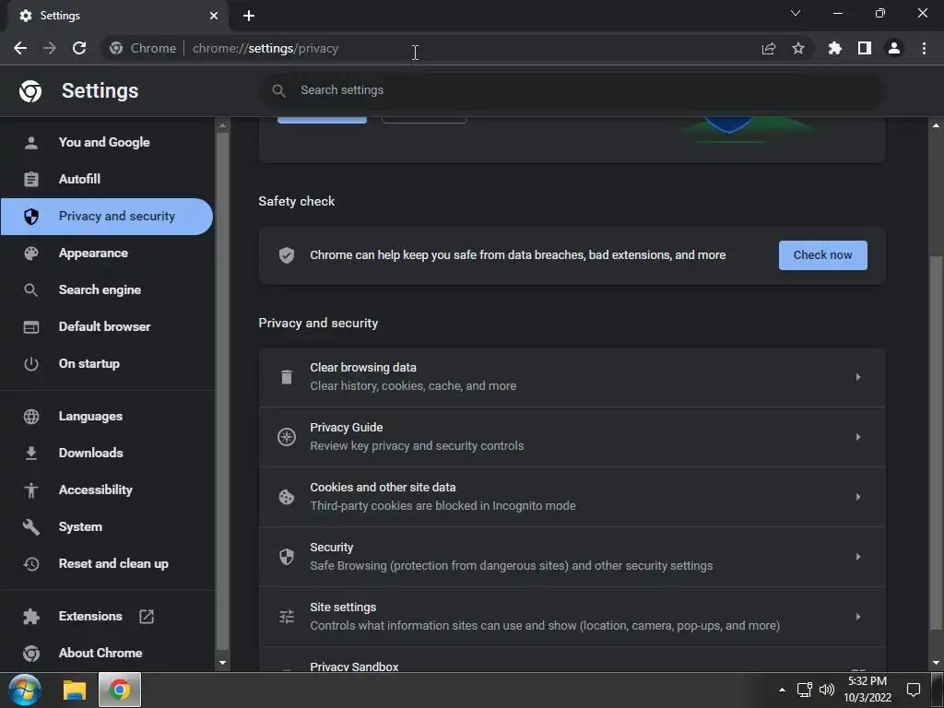Click the network tray icon

click(804, 690)
